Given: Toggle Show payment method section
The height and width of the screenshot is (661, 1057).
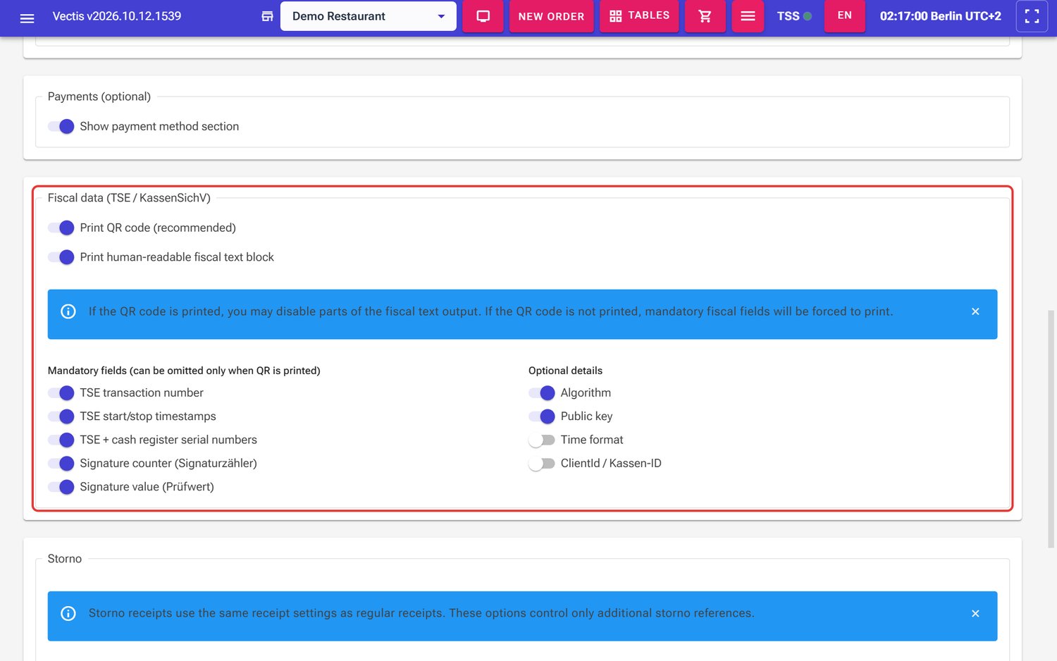Looking at the screenshot, I should (x=61, y=126).
